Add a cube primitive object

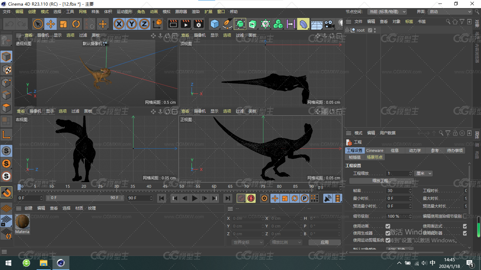click(x=214, y=24)
